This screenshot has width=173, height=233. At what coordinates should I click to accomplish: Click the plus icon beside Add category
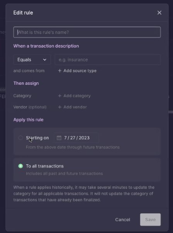click(x=59, y=96)
